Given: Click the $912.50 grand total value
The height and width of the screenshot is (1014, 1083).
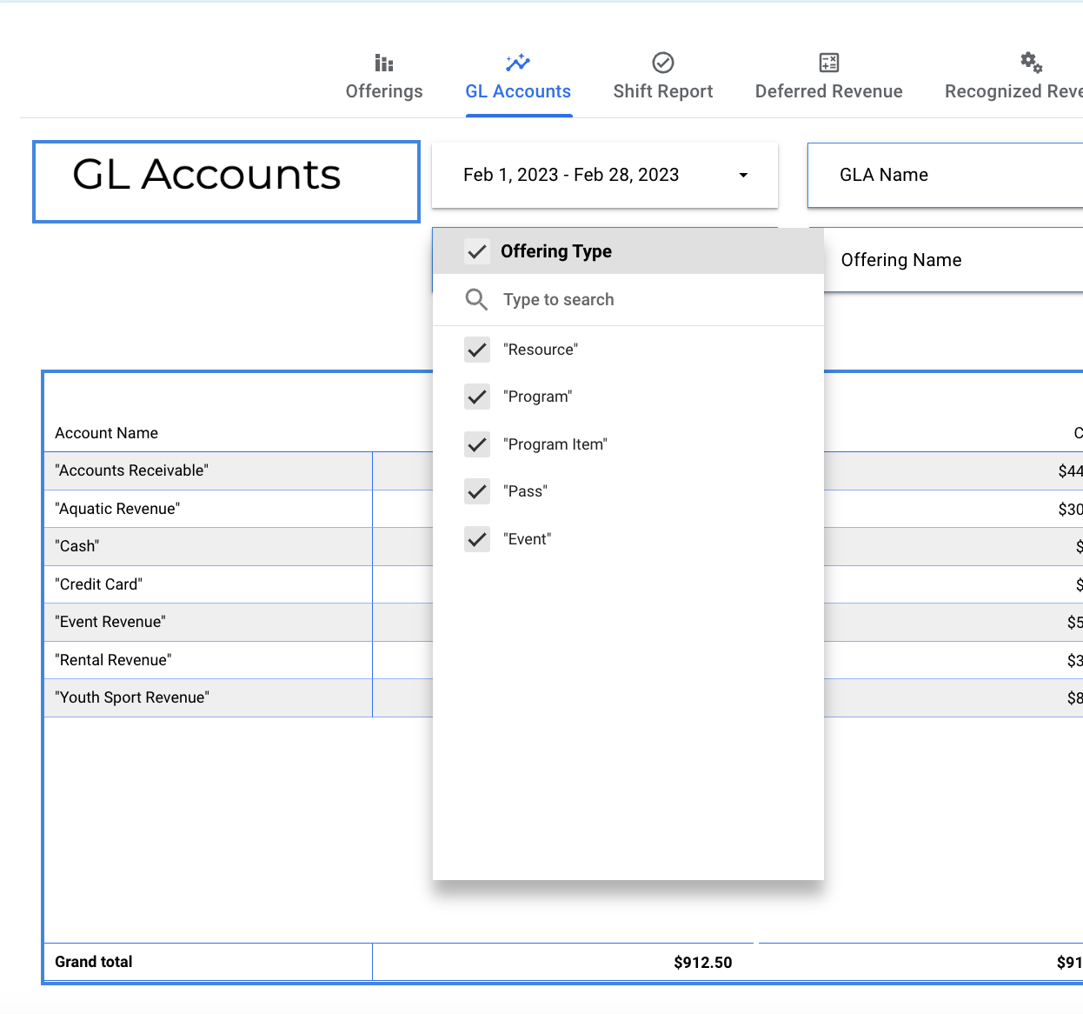Looking at the screenshot, I should [703, 963].
